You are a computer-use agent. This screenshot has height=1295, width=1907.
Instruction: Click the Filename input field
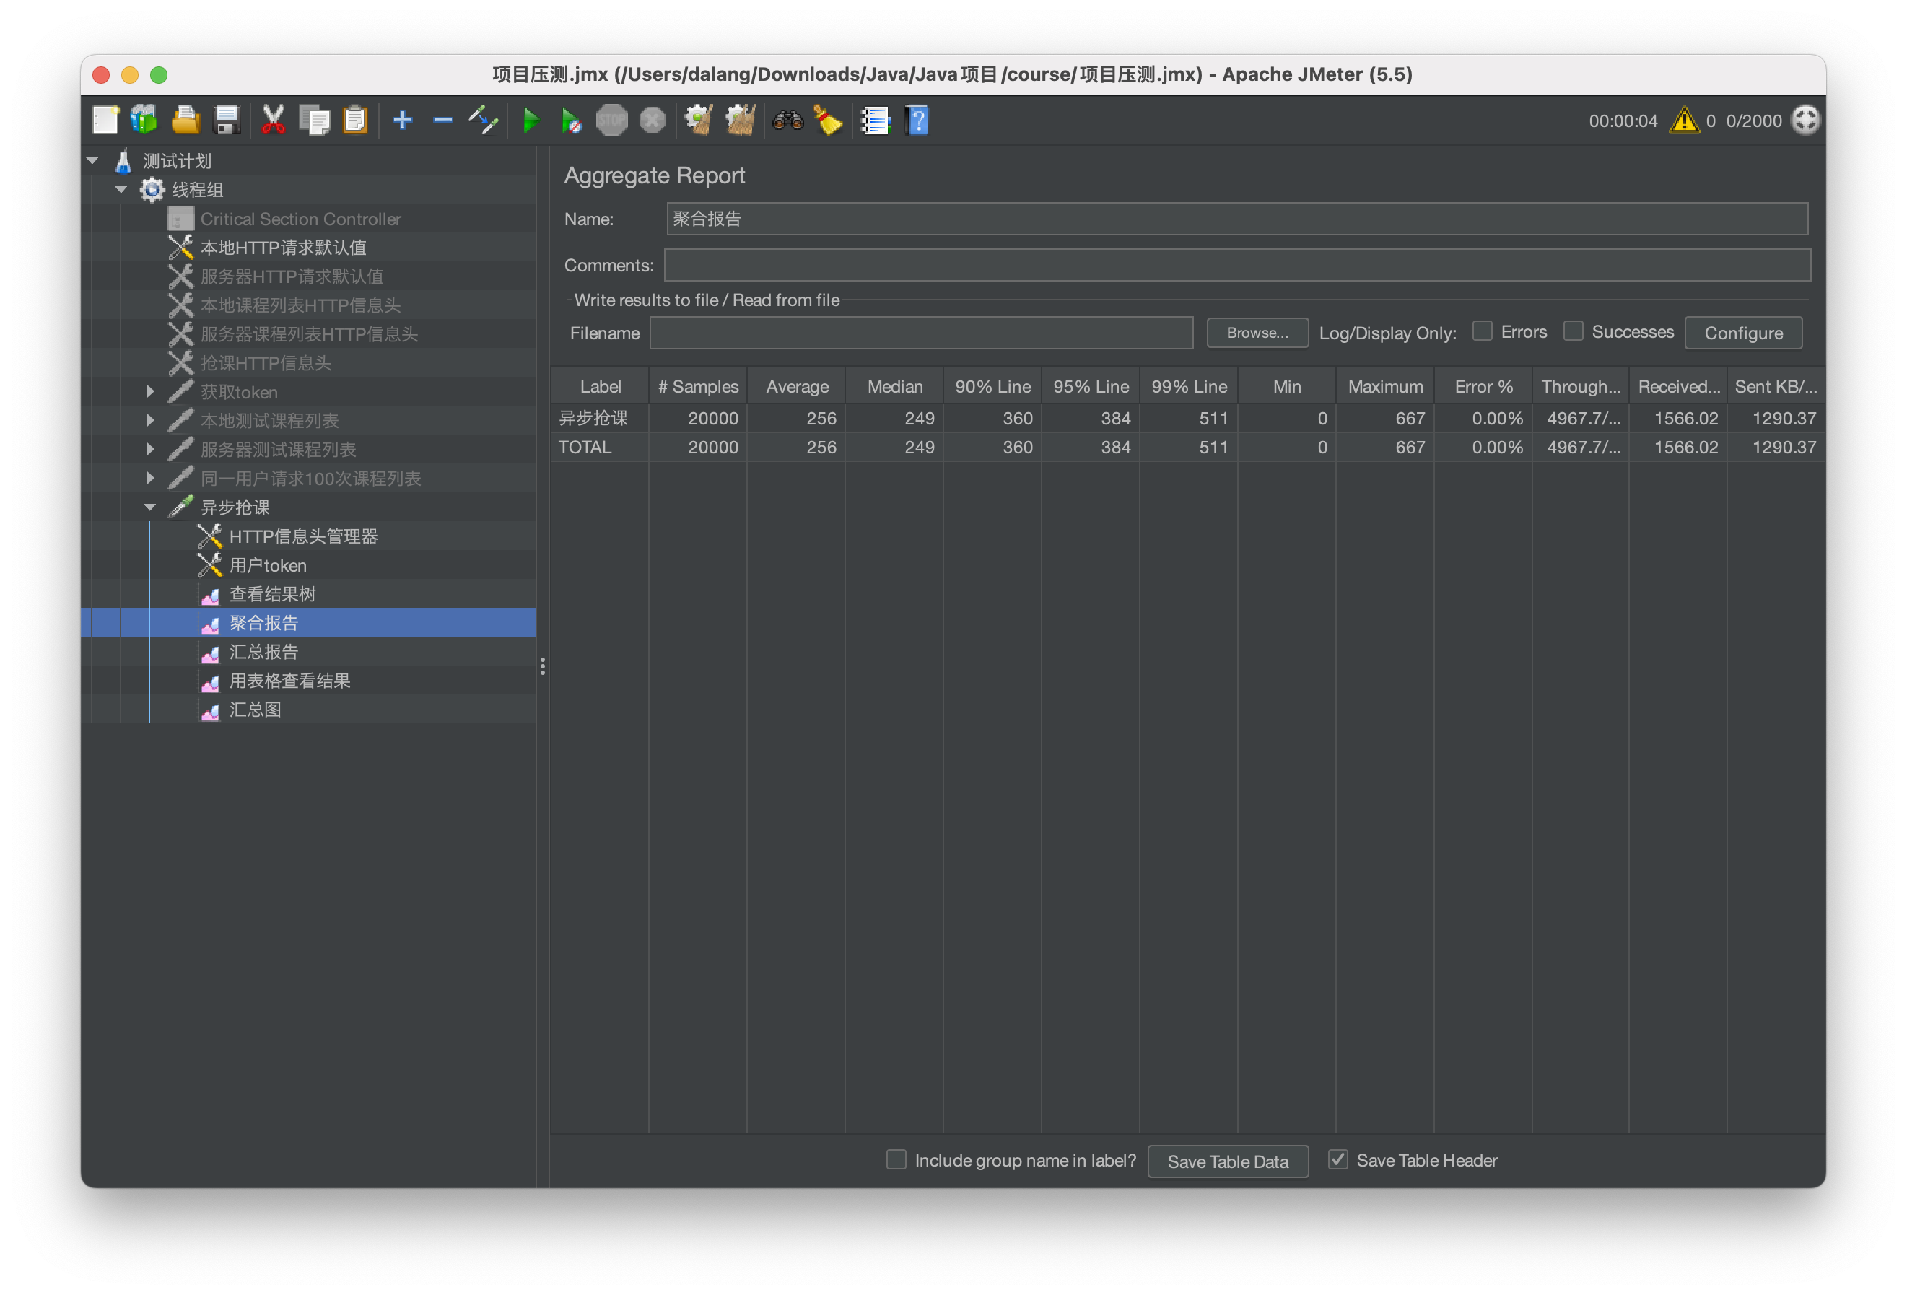(x=921, y=333)
